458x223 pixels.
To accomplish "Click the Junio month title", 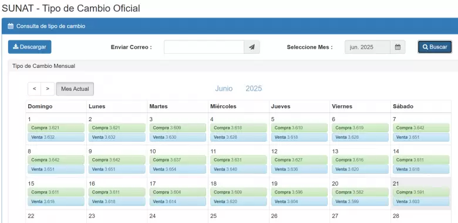I will pos(224,88).
